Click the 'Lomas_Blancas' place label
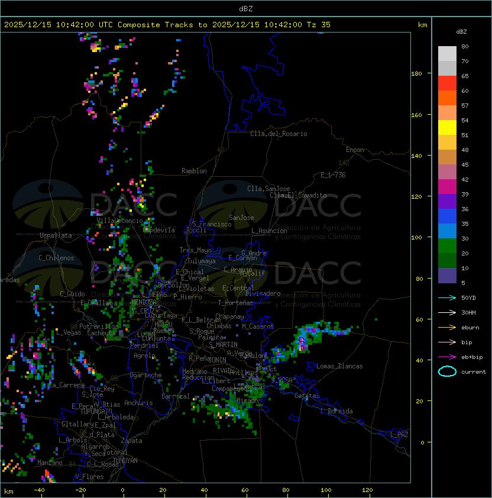Image resolution: width=492 pixels, height=498 pixels. 339,366
